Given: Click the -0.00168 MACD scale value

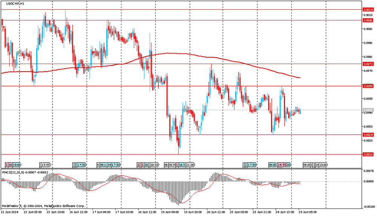Looking at the screenshot, I should (369, 207).
